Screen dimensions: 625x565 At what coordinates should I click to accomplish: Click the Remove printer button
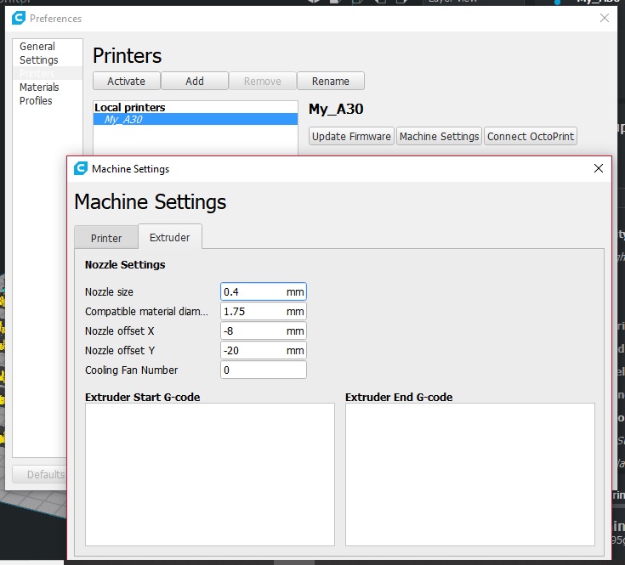[x=263, y=81]
